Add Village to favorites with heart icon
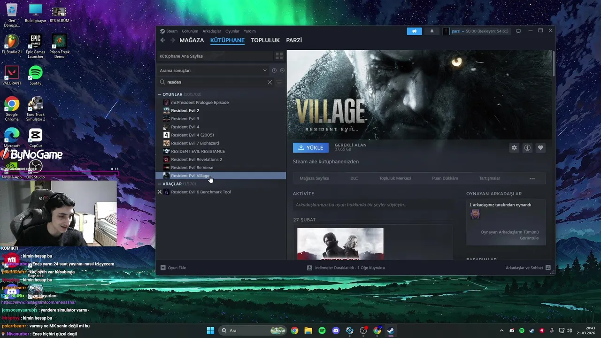601x338 pixels. [540, 147]
